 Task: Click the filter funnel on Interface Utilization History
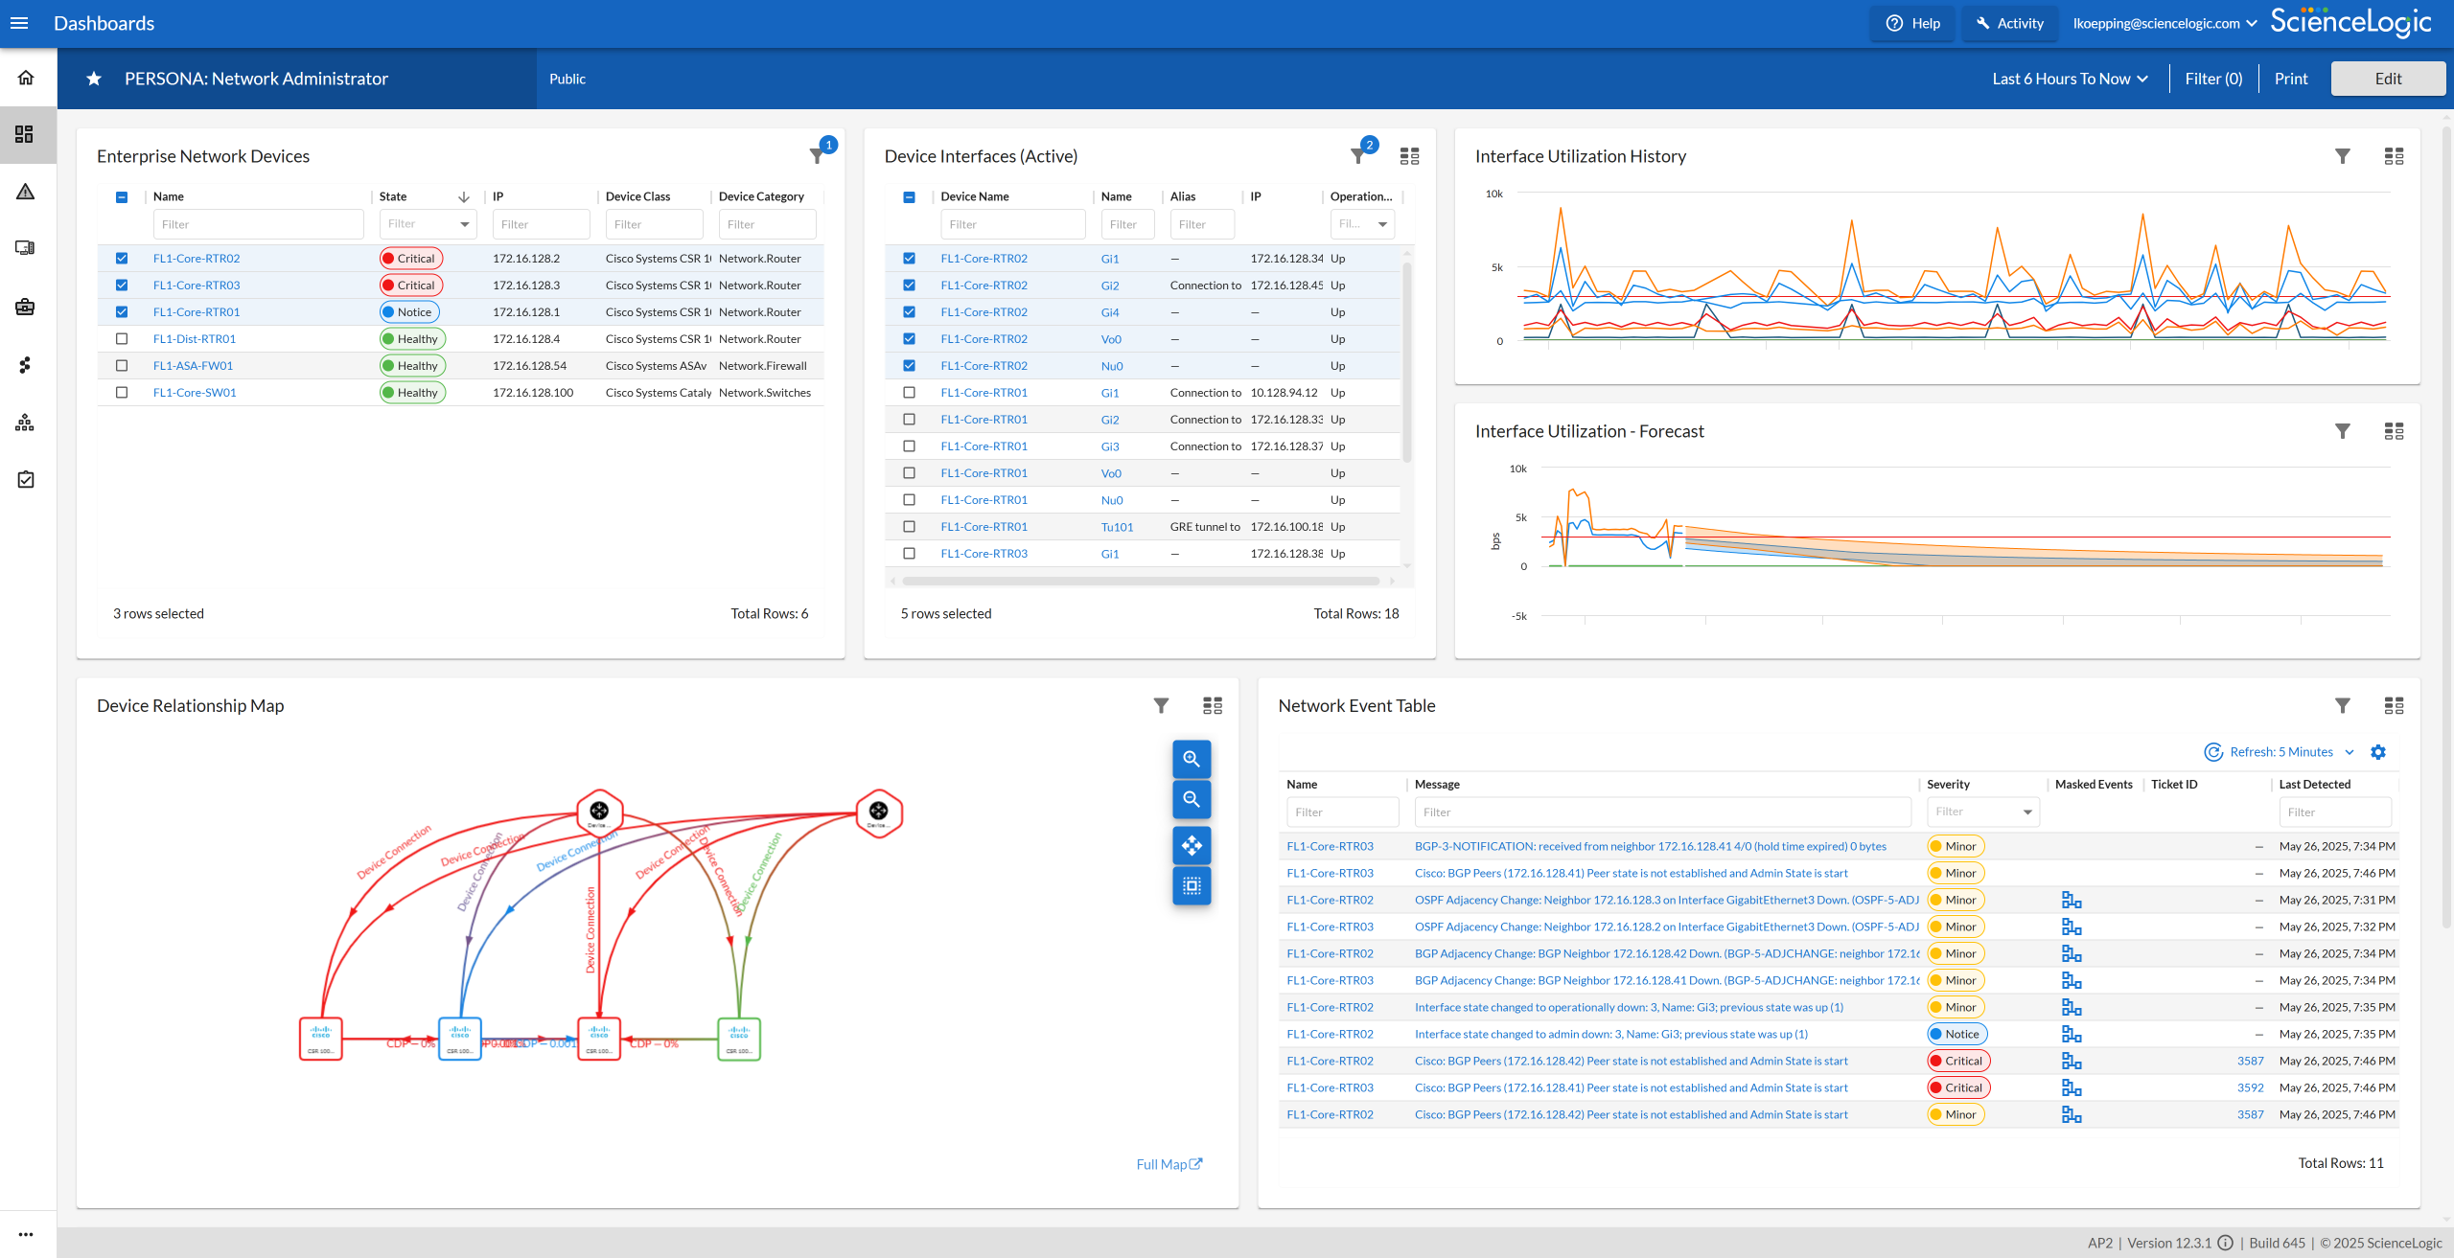2343,156
